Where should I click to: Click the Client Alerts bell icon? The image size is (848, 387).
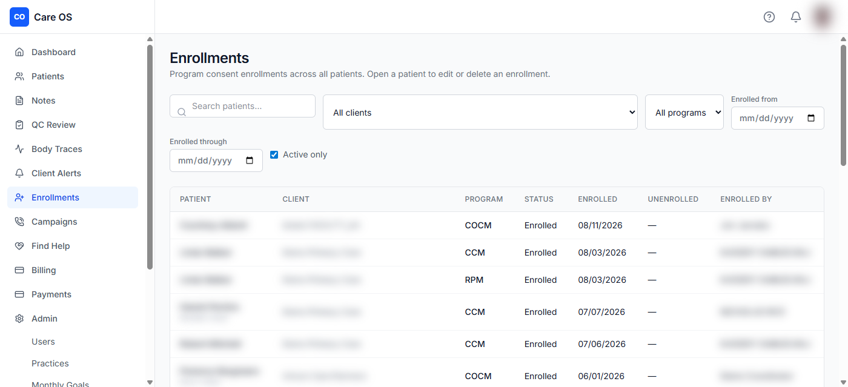point(19,173)
